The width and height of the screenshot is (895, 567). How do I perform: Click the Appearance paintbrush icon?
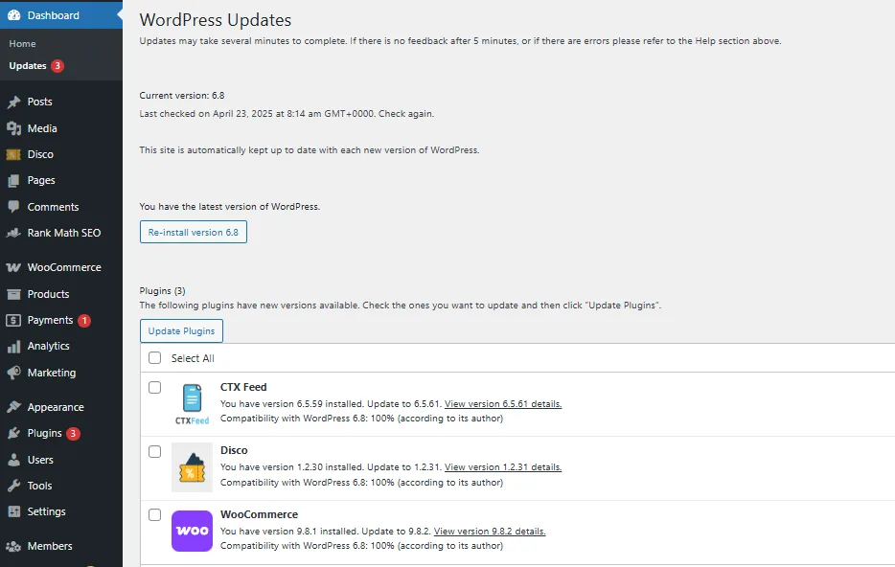click(13, 407)
